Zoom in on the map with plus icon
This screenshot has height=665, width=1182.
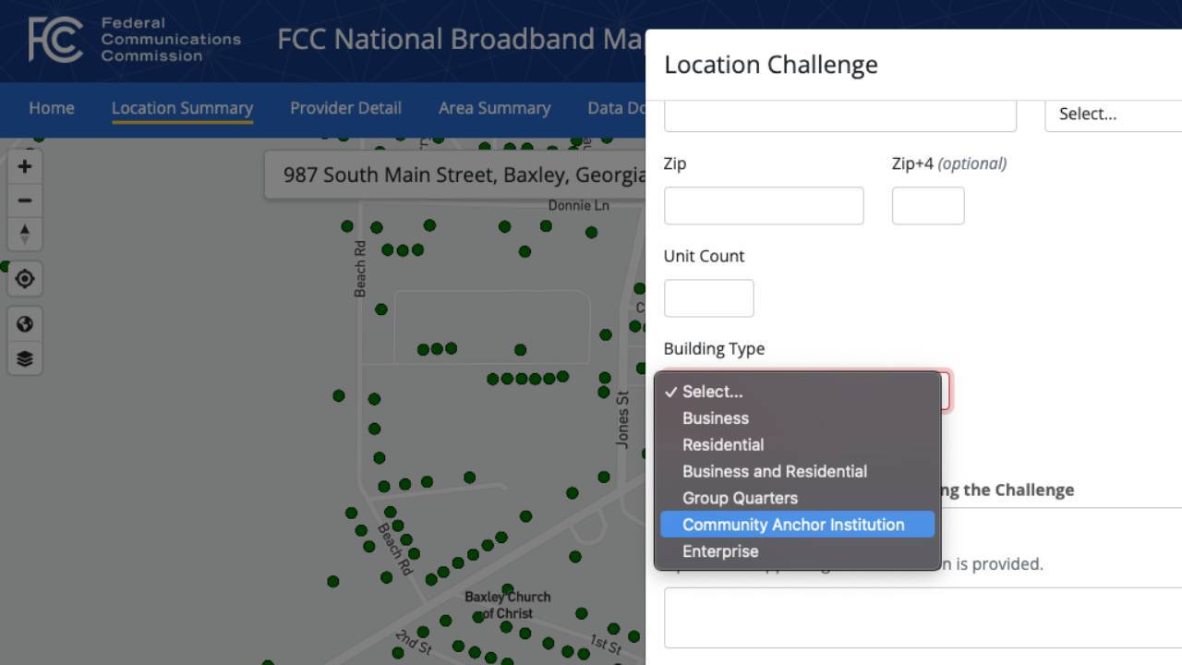[x=25, y=166]
